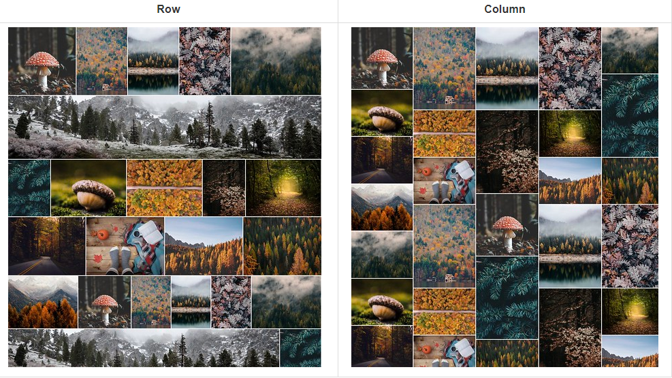Open the sunlit forest path photo in Row gallery

pyautogui.click(x=283, y=188)
